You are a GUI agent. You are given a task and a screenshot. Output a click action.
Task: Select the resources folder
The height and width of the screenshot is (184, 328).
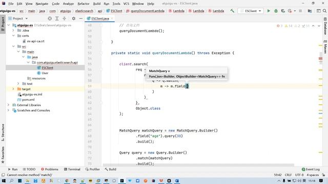tap(39, 78)
